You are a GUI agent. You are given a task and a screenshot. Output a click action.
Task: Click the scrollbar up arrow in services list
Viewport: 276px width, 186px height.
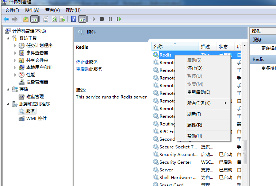(245, 46)
